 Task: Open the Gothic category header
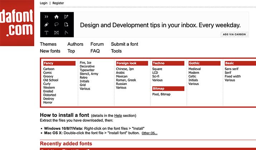(x=204, y=63)
